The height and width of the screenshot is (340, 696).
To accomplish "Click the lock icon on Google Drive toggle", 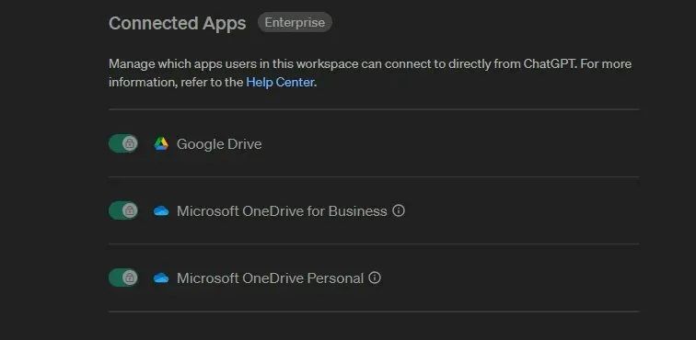I will click(130, 143).
